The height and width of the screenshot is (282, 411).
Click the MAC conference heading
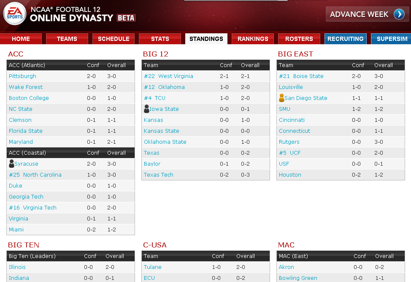(286, 245)
